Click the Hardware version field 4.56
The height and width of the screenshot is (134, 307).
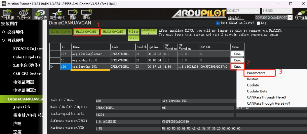(x=128, y=128)
